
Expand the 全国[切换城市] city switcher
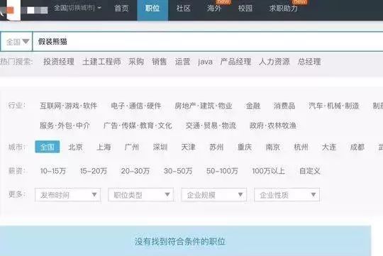click(x=77, y=8)
